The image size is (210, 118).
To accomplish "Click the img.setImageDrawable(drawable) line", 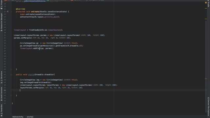I will pos(36,82).
